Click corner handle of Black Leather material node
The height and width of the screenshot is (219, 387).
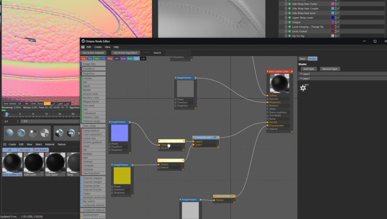click(x=292, y=131)
